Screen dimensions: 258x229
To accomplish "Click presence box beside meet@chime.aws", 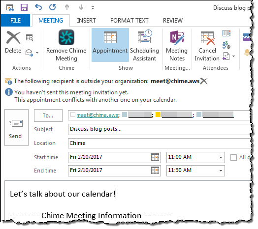I will point(72,114).
